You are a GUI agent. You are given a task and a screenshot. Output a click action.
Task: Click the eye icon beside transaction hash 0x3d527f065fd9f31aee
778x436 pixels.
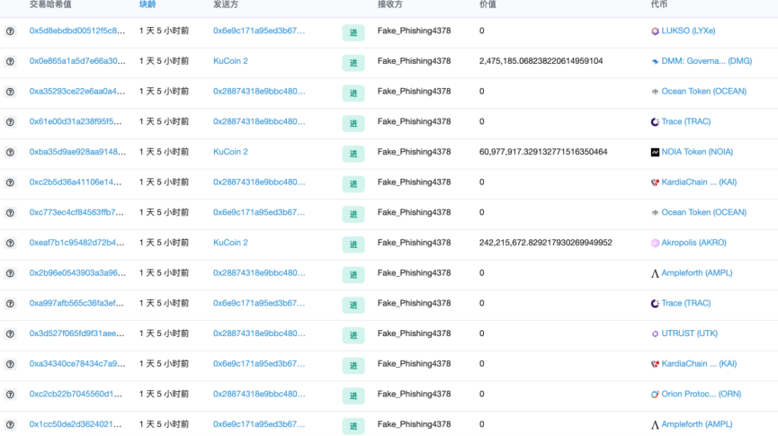10,334
